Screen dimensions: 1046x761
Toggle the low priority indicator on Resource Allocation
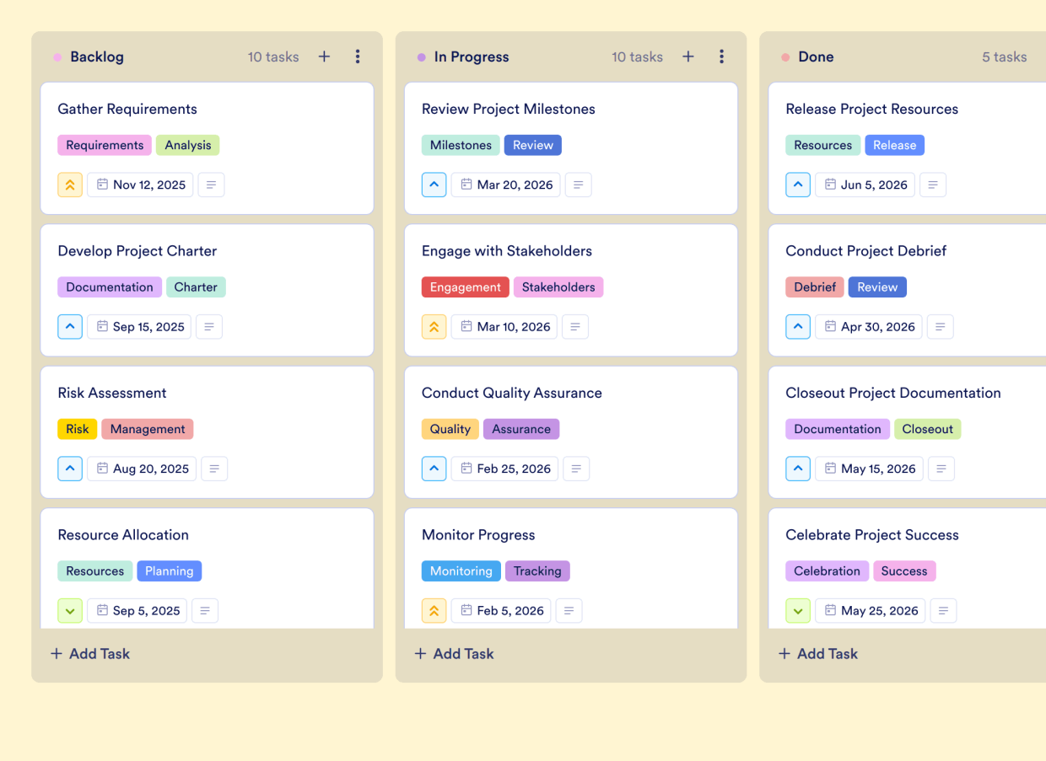(x=70, y=610)
